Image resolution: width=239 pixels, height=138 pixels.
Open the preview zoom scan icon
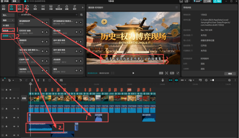coord(167,73)
